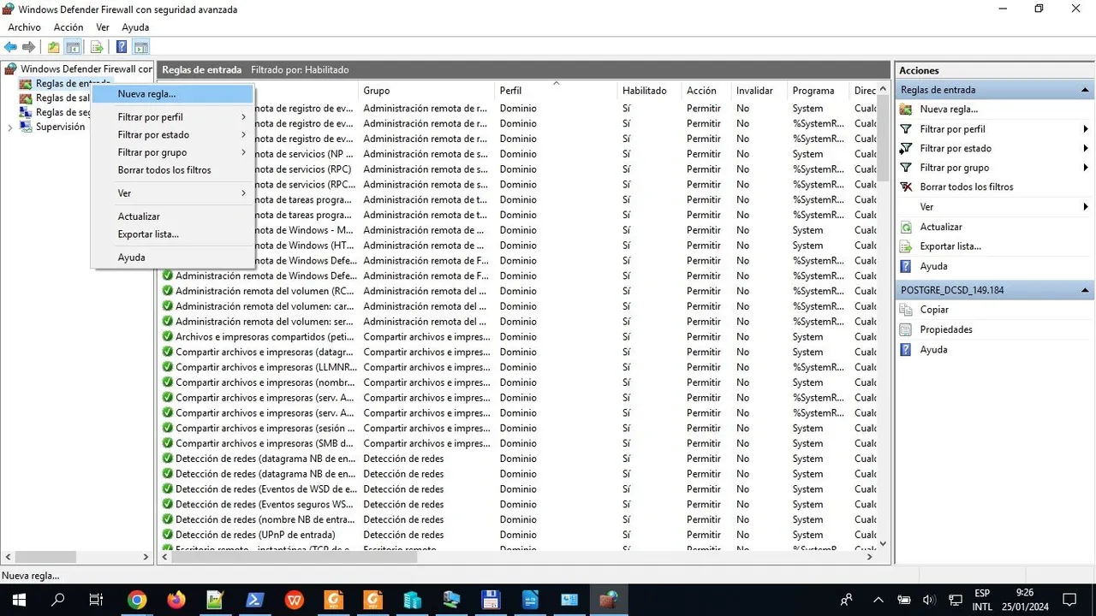Choose Exportar lista... in the context menu

[x=172, y=234]
